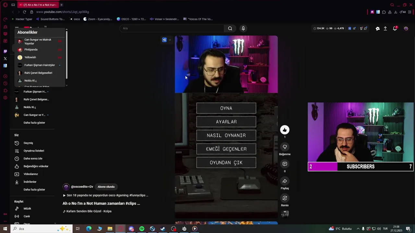Image resolution: width=415 pixels, height=233 pixels.
Task: Expand Daha fazla göster under subscriptions
Action: pyautogui.click(x=34, y=123)
